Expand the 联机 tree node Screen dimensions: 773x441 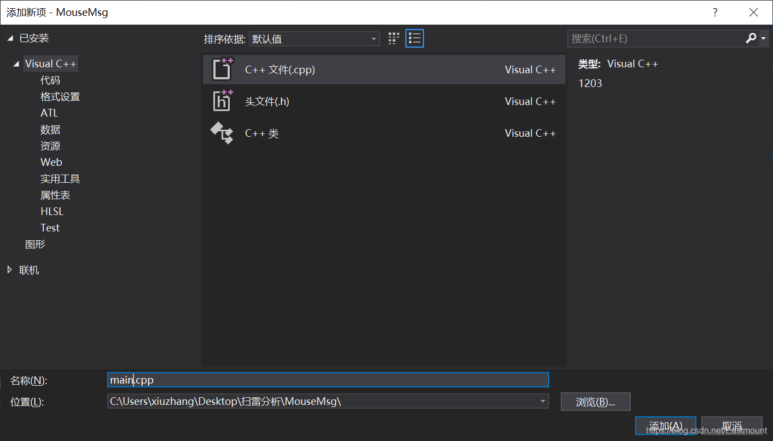pyautogui.click(x=10, y=270)
